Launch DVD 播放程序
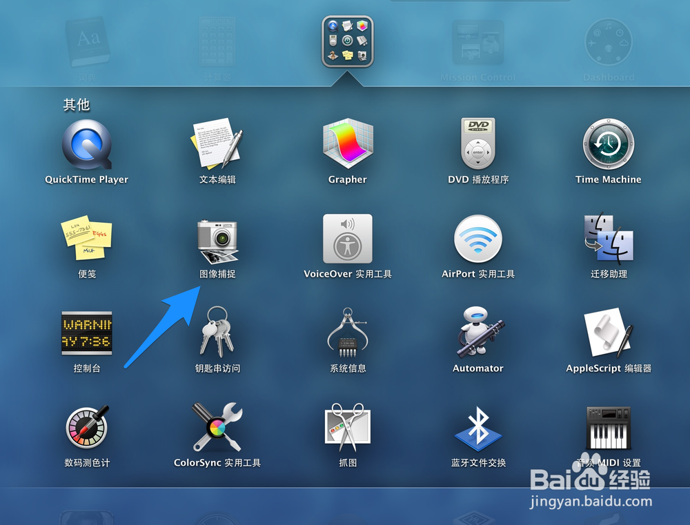 tap(478, 143)
